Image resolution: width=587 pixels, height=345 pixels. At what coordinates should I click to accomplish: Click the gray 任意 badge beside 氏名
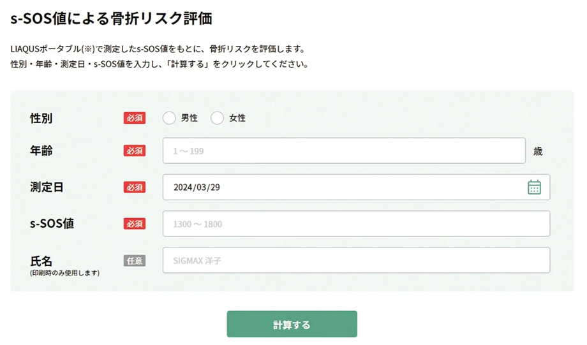[135, 260]
